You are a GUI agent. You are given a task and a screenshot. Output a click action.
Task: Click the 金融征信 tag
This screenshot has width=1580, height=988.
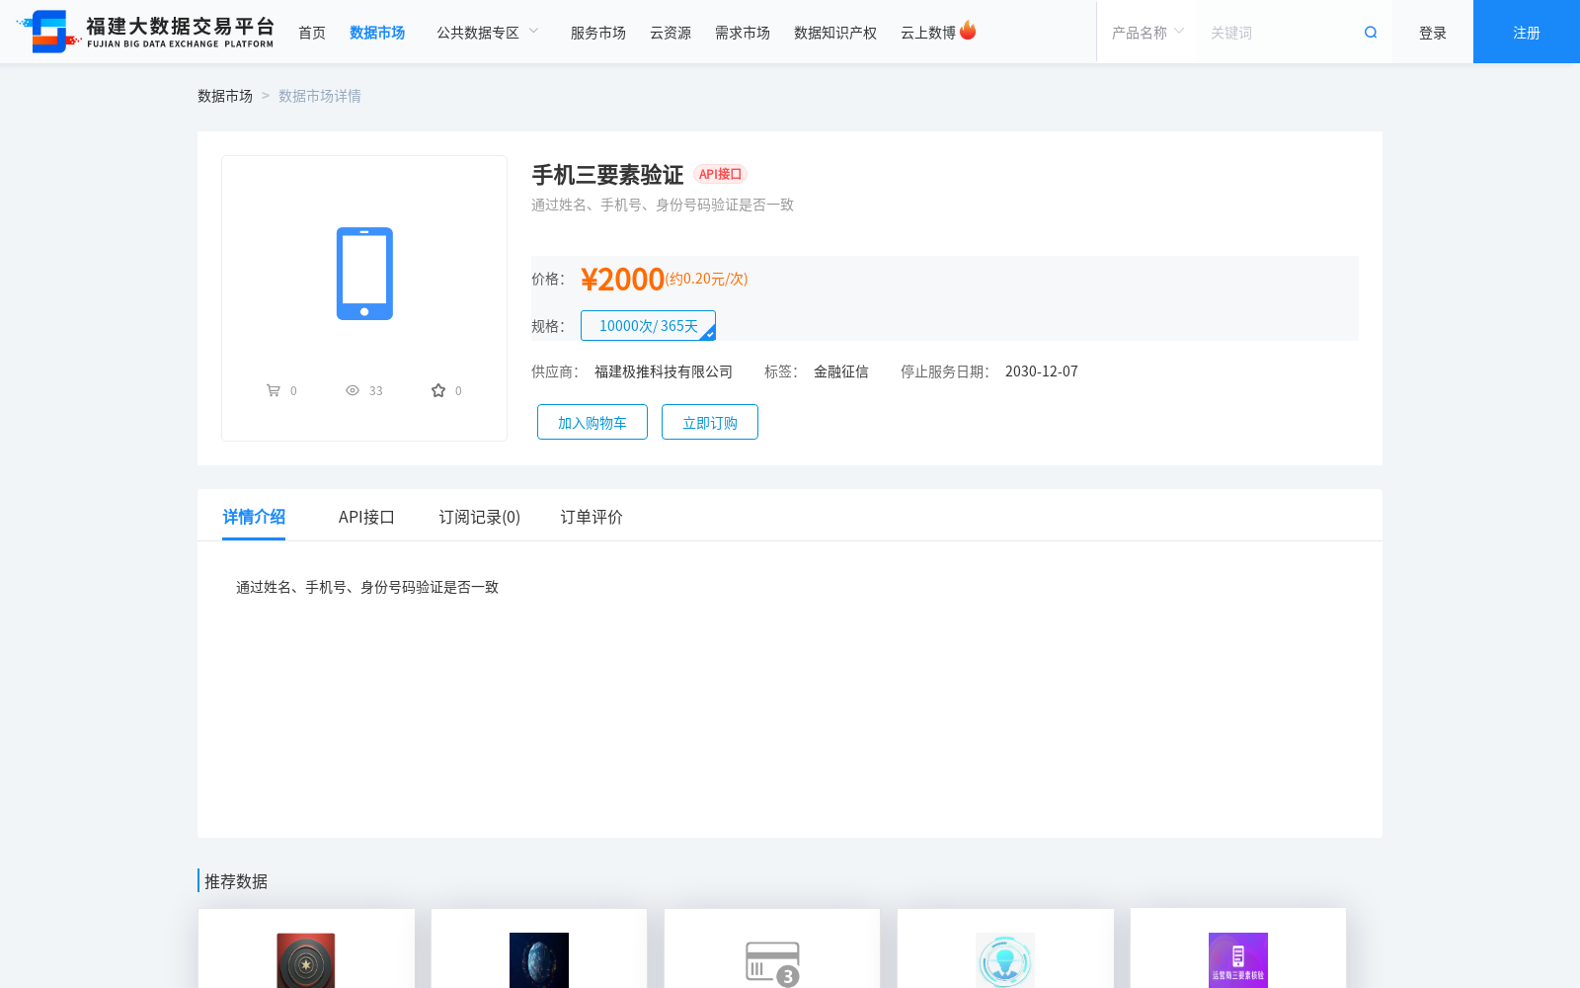click(841, 371)
